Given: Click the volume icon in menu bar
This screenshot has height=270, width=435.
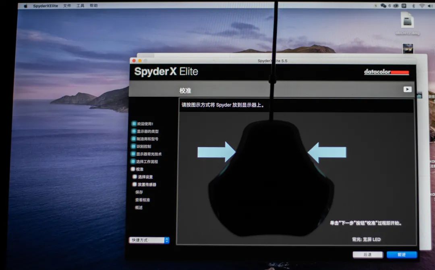Looking at the screenshot, I should click(x=431, y=6).
